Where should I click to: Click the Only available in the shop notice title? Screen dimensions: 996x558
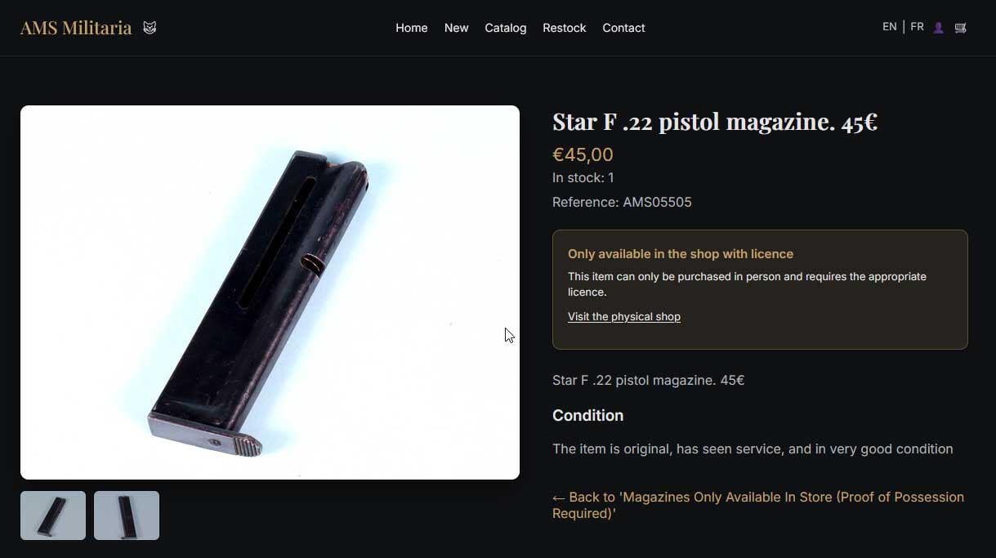[x=681, y=254]
